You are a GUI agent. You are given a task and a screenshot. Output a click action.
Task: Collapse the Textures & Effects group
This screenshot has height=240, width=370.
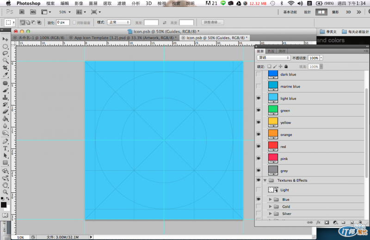coord(265,180)
